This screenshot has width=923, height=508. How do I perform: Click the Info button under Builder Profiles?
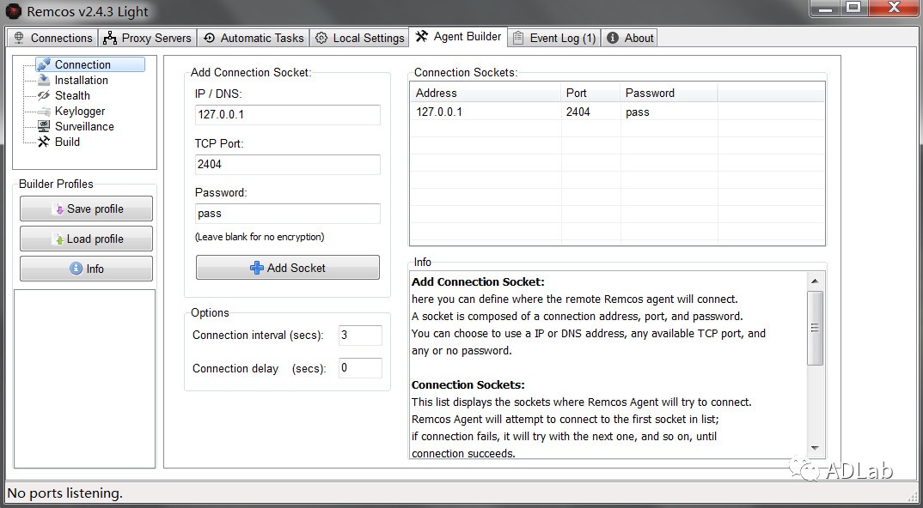(86, 269)
